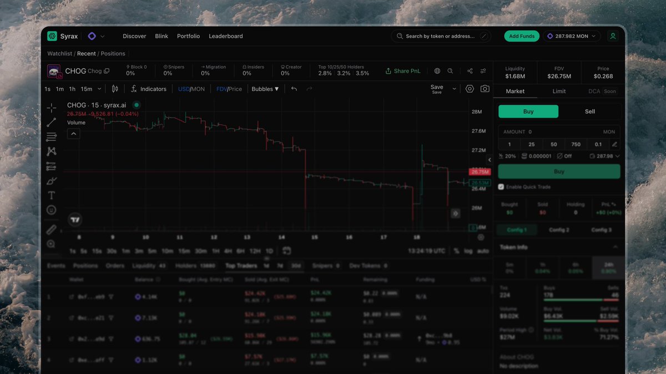Image resolution: width=666 pixels, height=374 pixels.
Task: Open chart settings with the gear icon
Action: (x=470, y=89)
